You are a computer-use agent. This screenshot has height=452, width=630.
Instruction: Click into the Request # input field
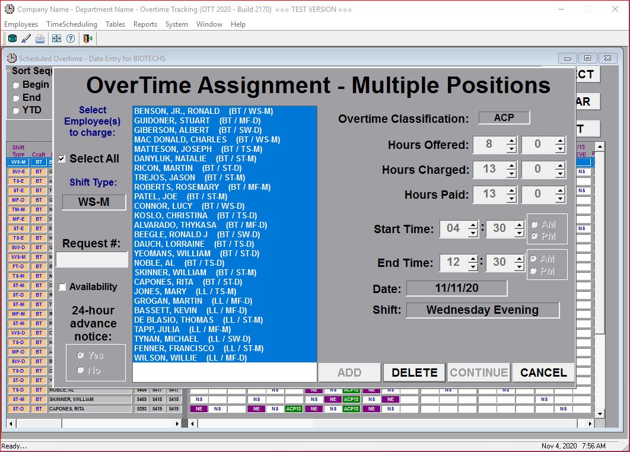pyautogui.click(x=92, y=260)
